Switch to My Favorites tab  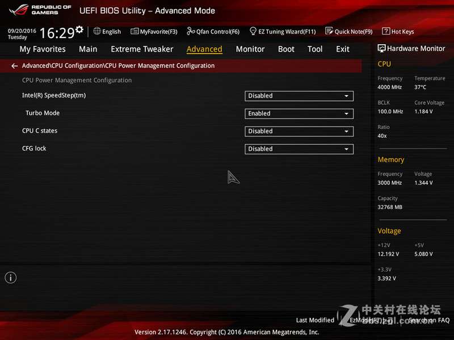tap(43, 49)
